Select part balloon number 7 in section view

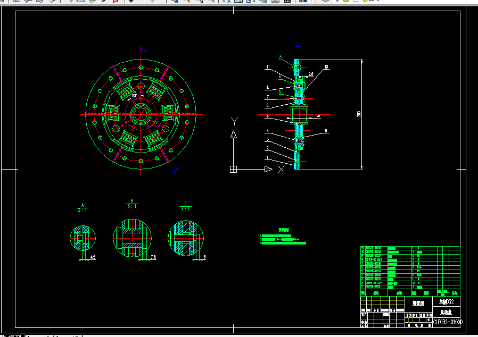click(267, 97)
